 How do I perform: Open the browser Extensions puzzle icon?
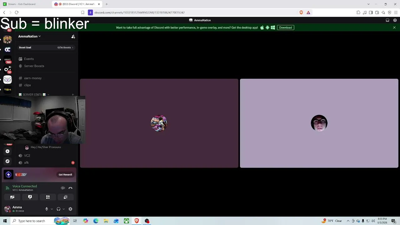click(358, 12)
